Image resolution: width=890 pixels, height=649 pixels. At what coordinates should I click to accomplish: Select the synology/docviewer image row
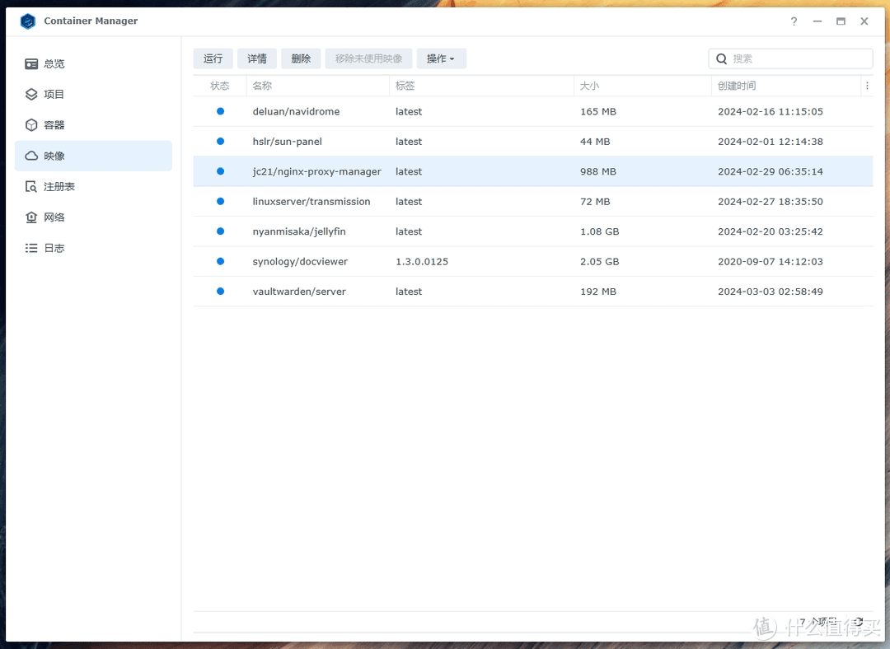coord(533,262)
